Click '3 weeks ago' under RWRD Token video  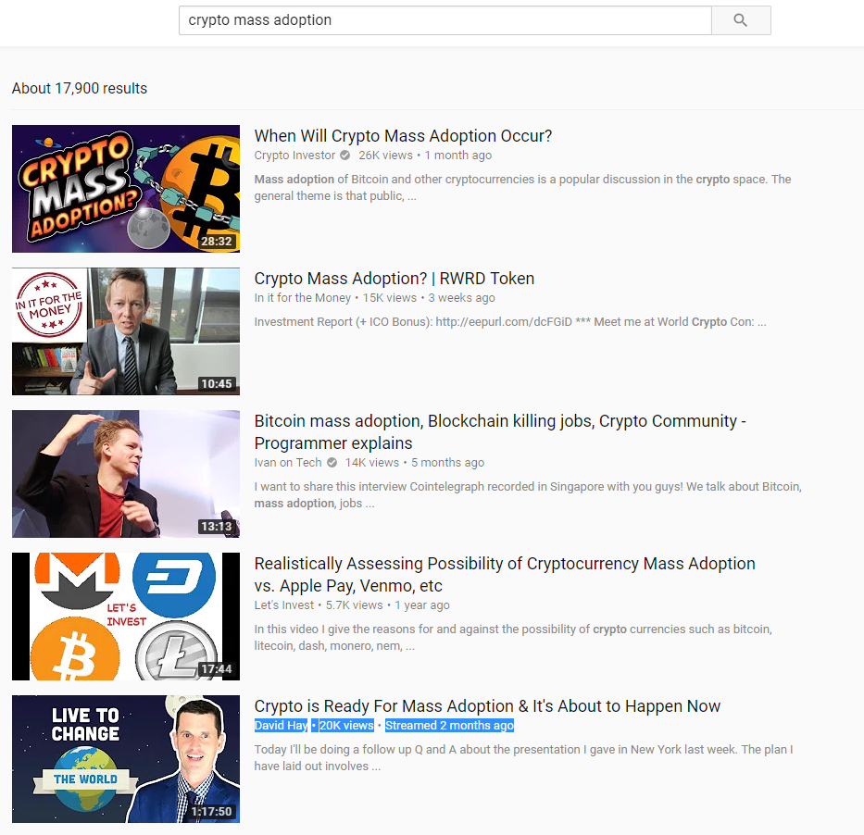click(462, 298)
